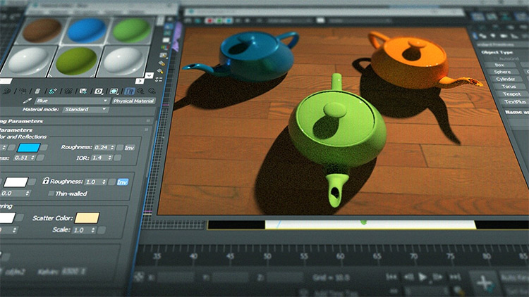
Task: Open the Blue material name dropdown
Action: tap(72, 101)
